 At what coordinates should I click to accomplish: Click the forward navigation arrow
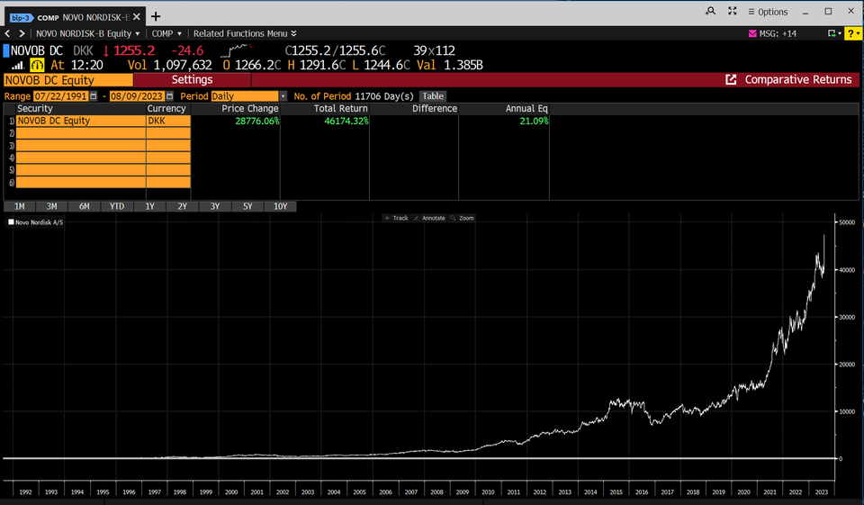(x=22, y=33)
